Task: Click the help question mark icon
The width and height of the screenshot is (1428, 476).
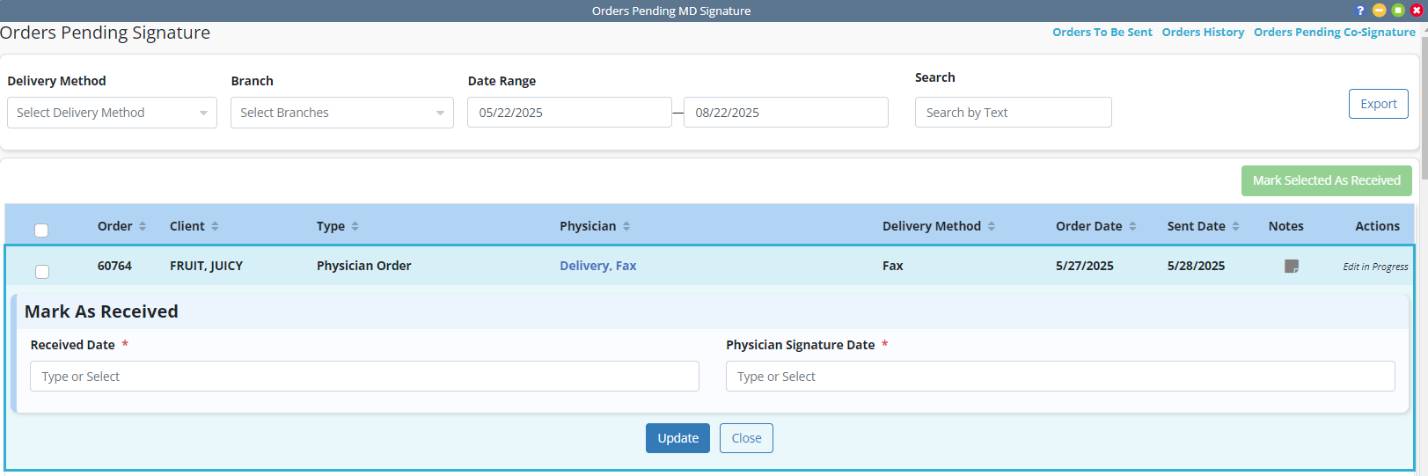Action: 1360,11
